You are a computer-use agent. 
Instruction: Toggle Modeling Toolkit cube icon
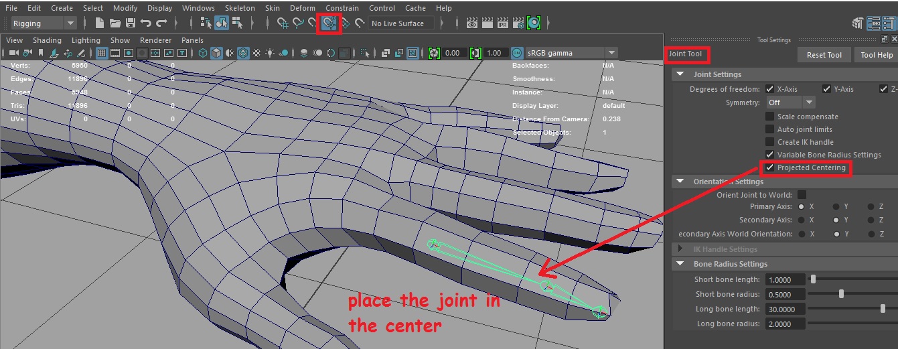click(857, 23)
